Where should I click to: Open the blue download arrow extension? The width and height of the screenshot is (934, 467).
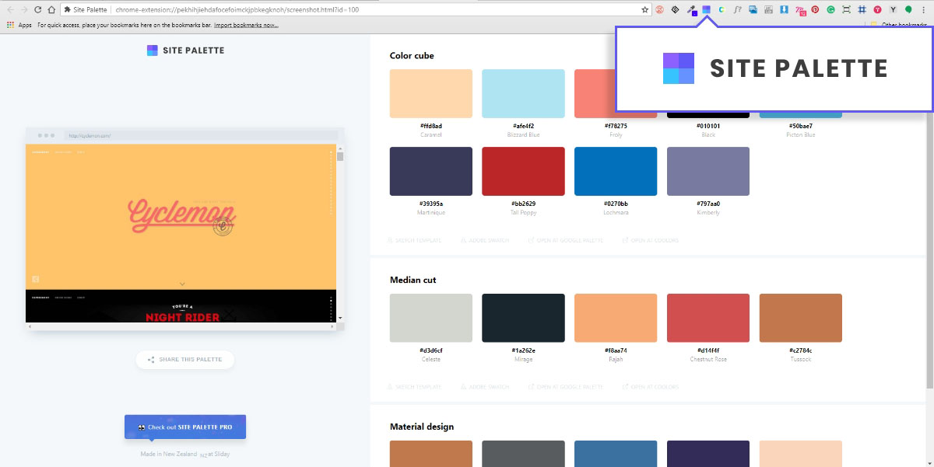pyautogui.click(x=785, y=10)
